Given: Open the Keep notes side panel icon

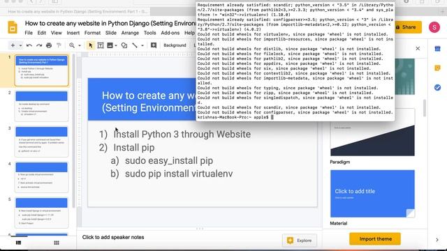Looking at the screenshot, I should (x=438, y=68).
